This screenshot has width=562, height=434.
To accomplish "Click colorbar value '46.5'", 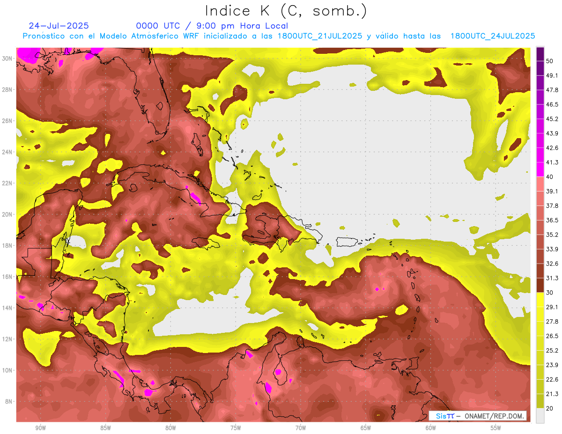I will point(552,104).
